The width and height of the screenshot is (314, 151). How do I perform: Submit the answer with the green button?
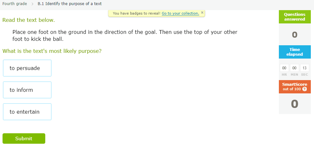24,138
